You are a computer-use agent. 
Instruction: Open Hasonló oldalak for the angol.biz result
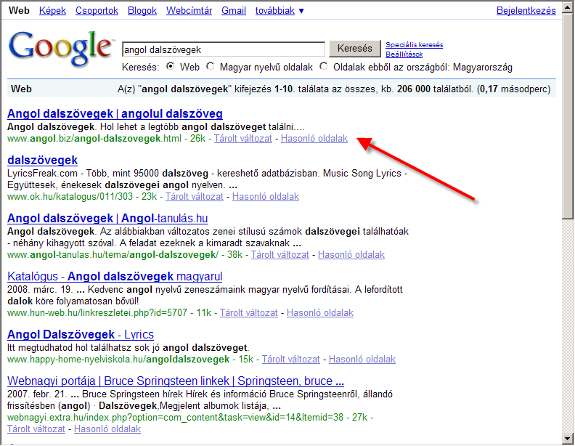[314, 139]
